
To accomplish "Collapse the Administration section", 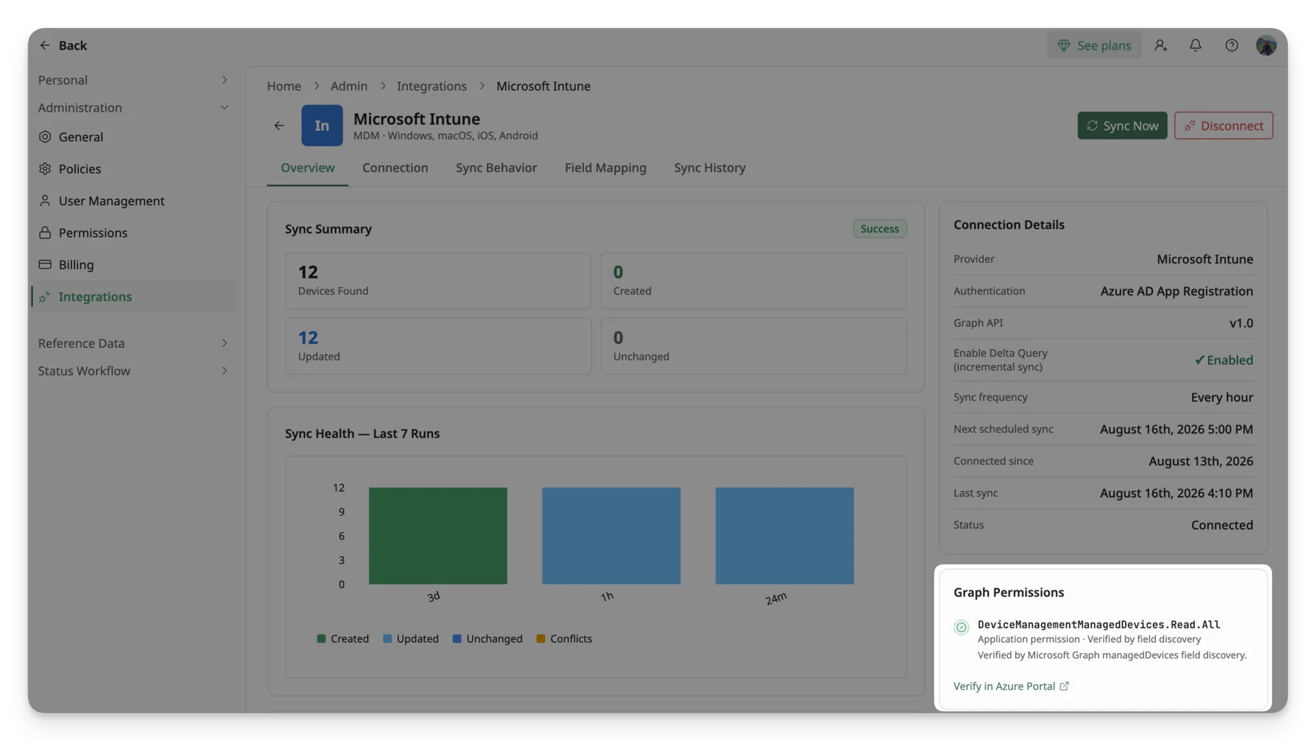I will click(x=133, y=108).
